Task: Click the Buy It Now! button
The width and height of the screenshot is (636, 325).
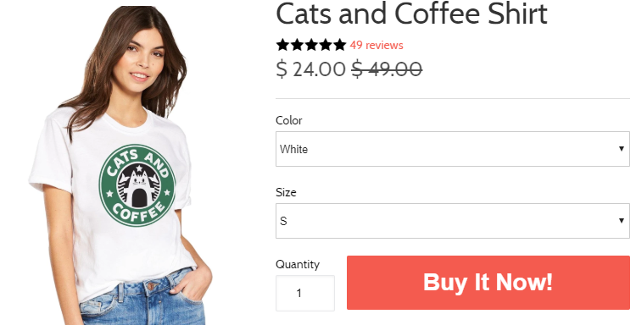Action: point(488,283)
